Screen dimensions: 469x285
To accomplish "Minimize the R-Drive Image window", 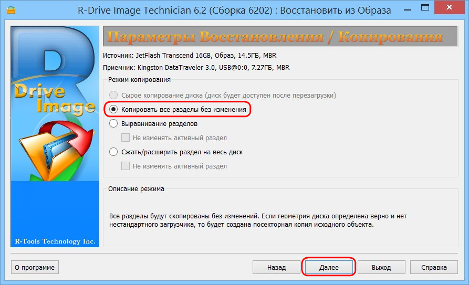I will [x=408, y=9].
